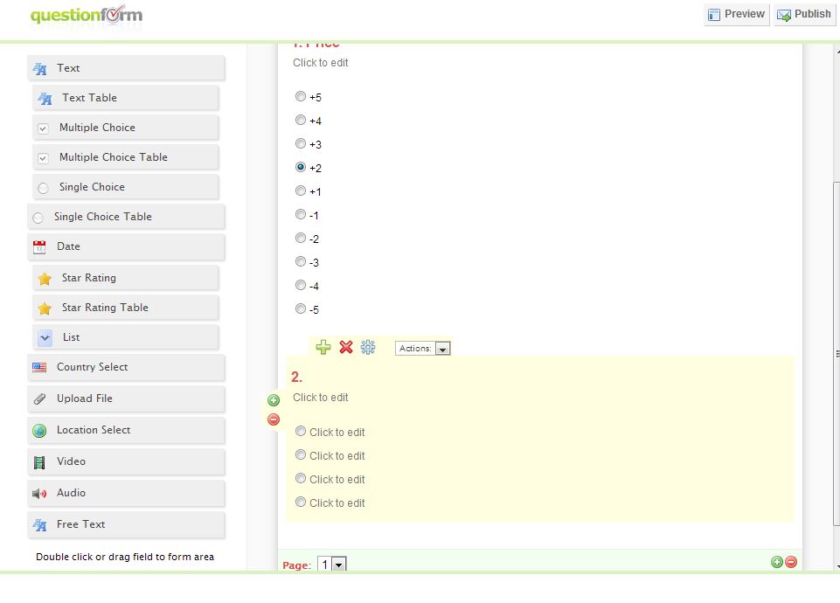Add a List dropdown field
The height and width of the screenshot is (603, 840).
[x=126, y=337]
